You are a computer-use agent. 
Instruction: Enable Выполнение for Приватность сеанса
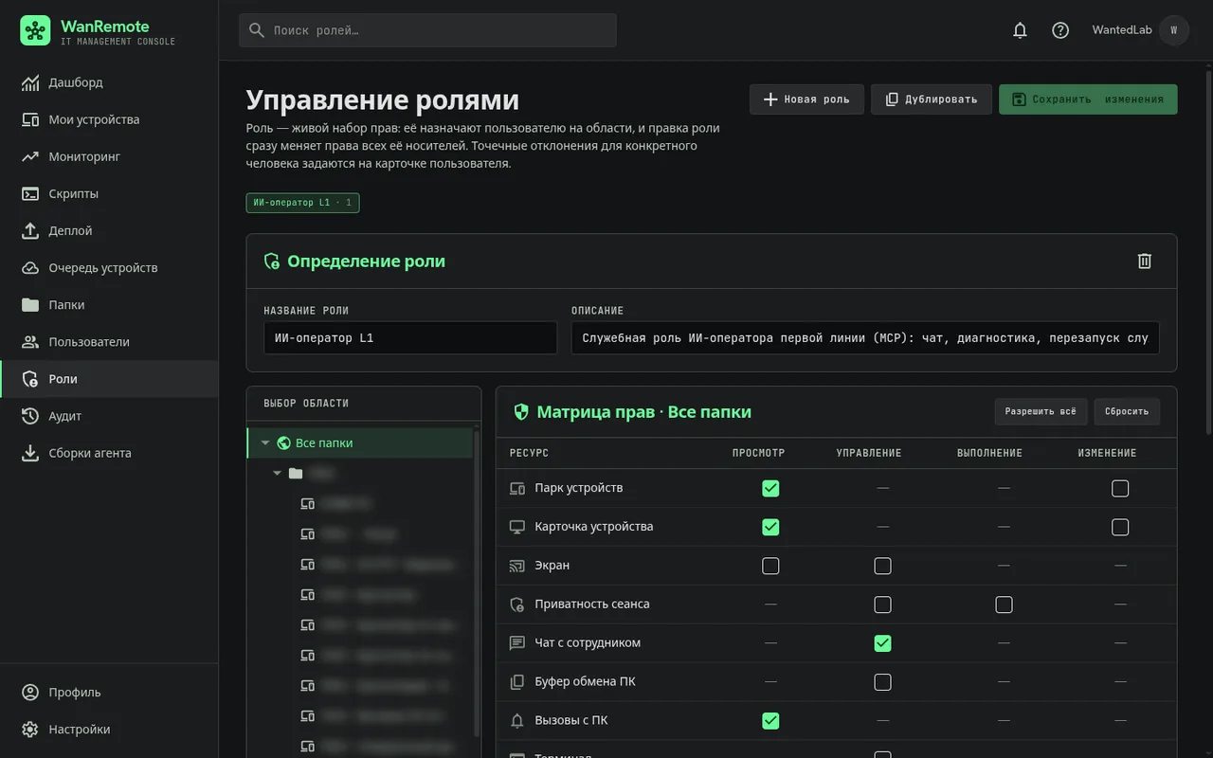point(1004,605)
